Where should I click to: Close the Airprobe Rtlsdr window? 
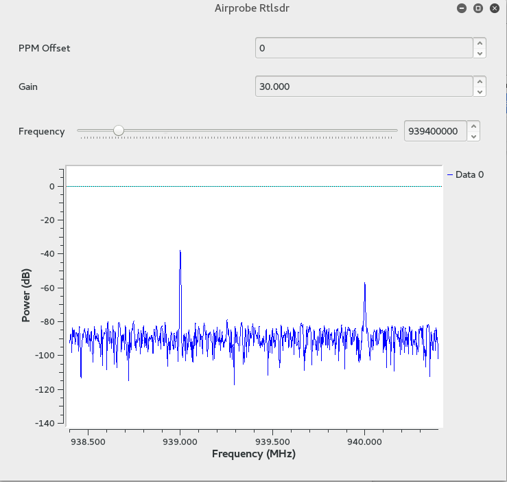[x=495, y=8]
